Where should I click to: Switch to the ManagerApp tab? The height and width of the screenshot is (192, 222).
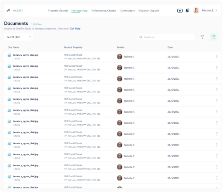[x=79, y=11]
